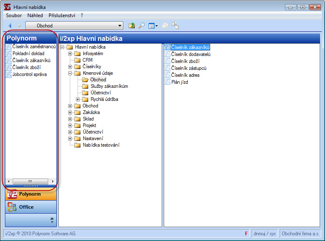Click the Hlavní nabídka folder icon
This screenshot has width=325, height=241.
click(x=69, y=47)
